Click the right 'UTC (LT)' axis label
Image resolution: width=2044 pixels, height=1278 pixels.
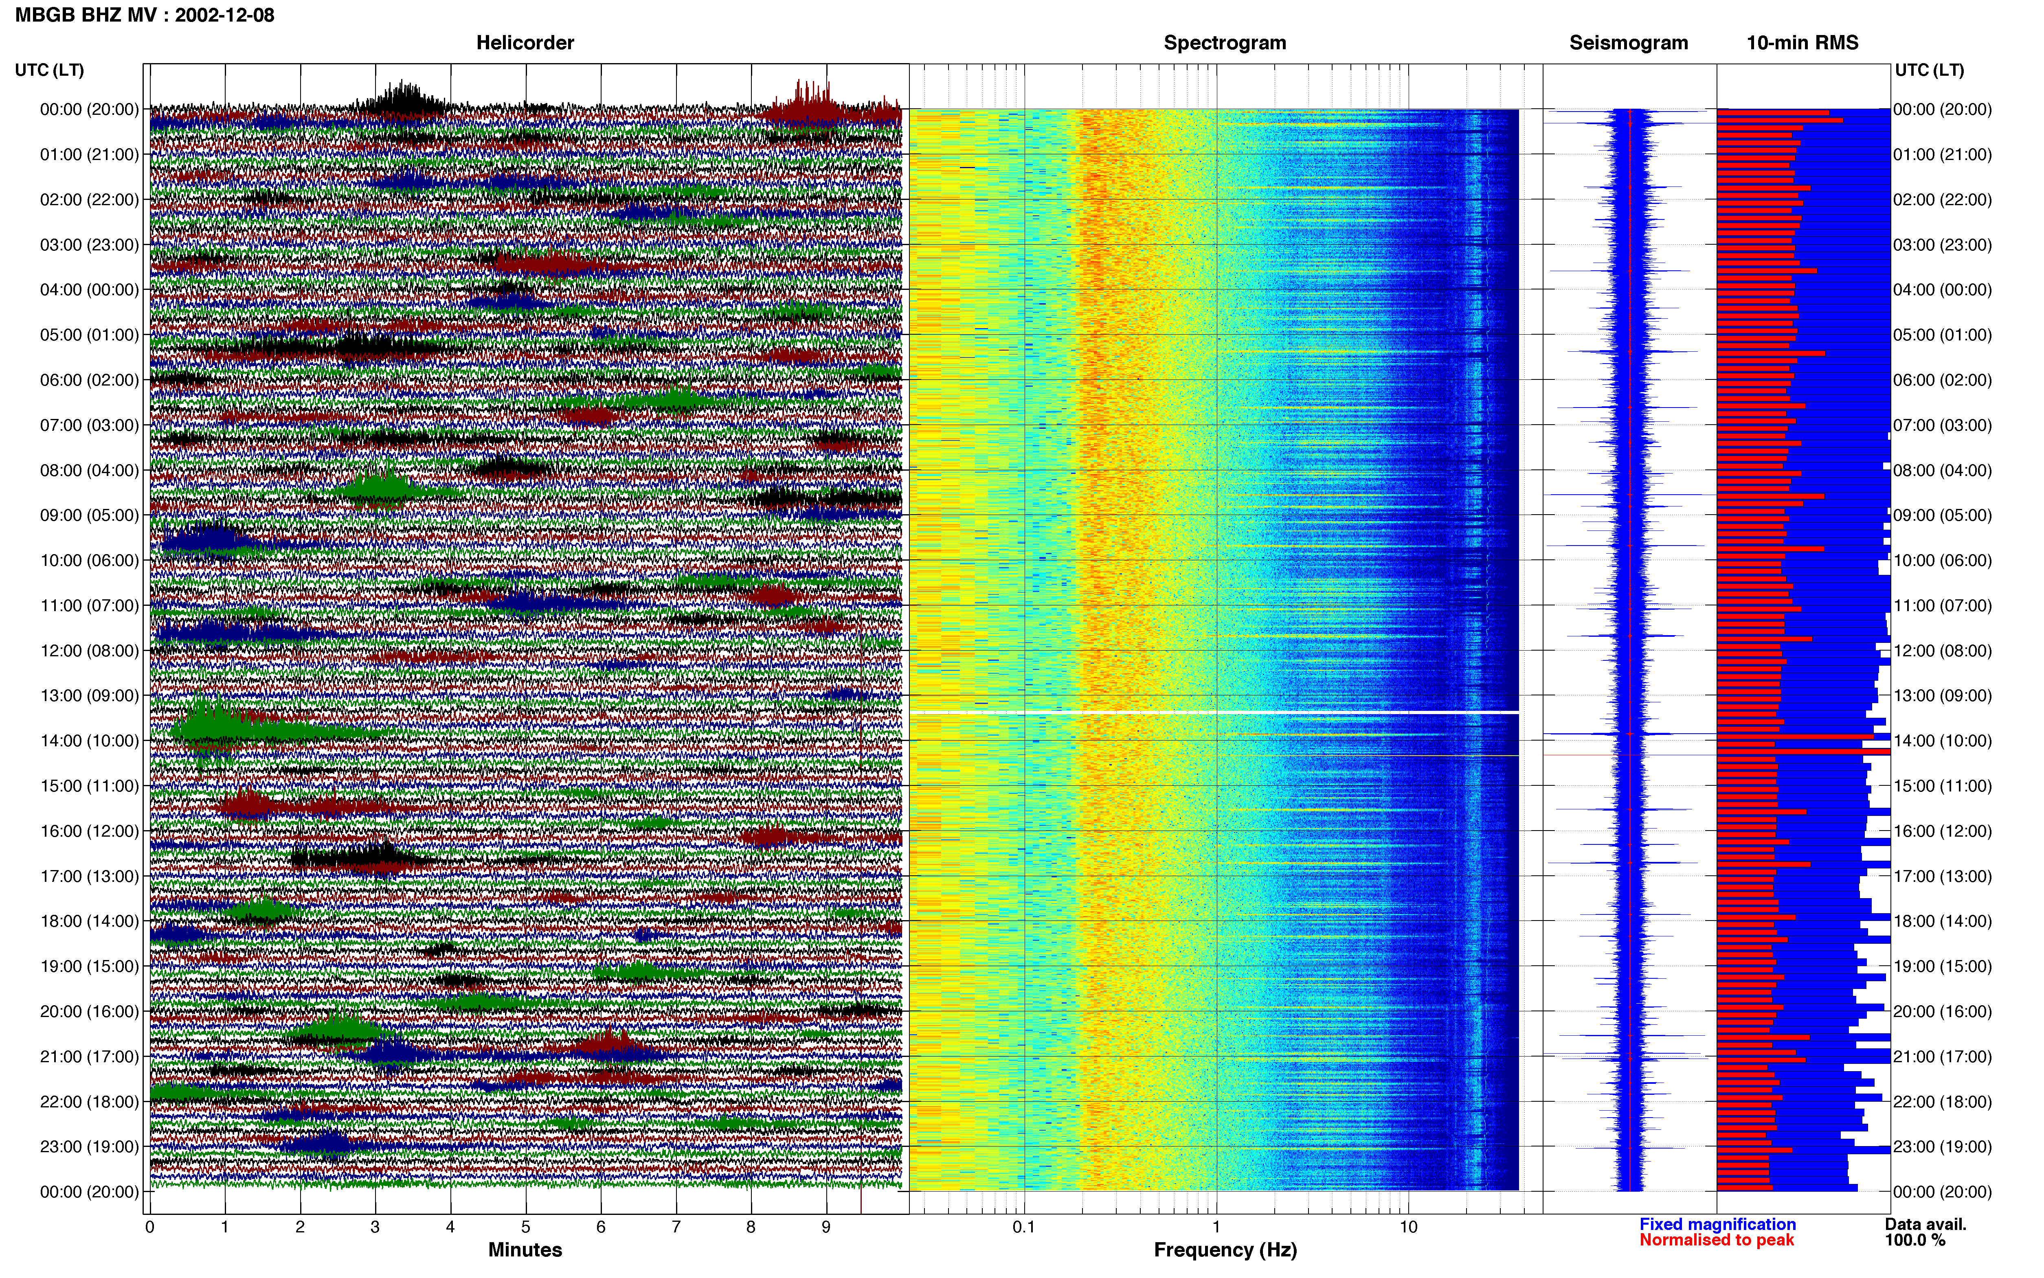click(1929, 70)
